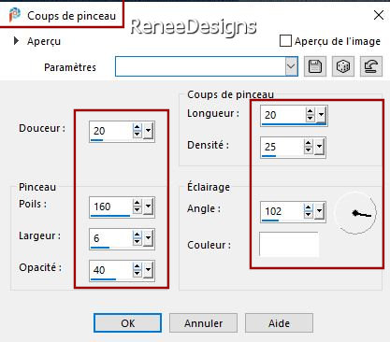Randomize parameters with the dice icon

coord(343,66)
